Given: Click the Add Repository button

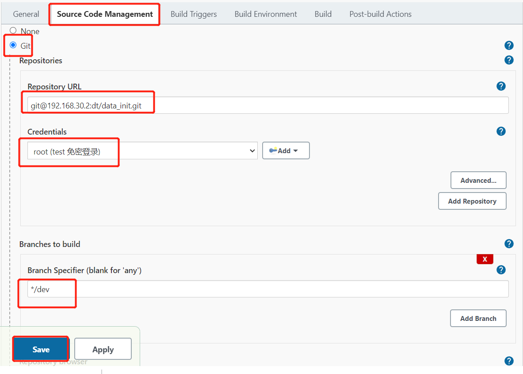Looking at the screenshot, I should (x=472, y=201).
